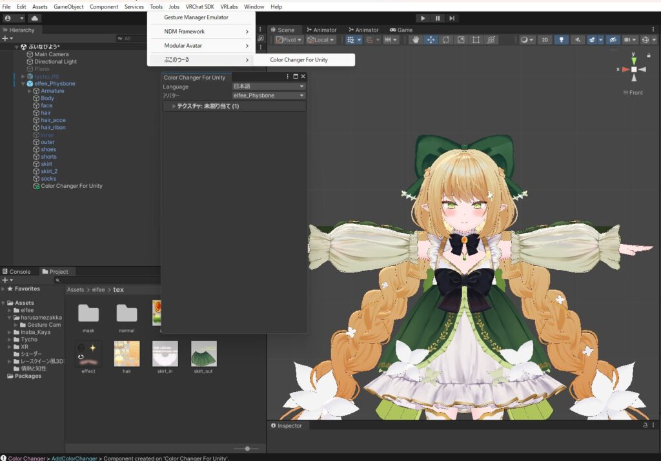Image resolution: width=661 pixels, height=461 pixels.
Task: Collapse the elfee_Physbone hierarchy item
Action: tap(23, 84)
